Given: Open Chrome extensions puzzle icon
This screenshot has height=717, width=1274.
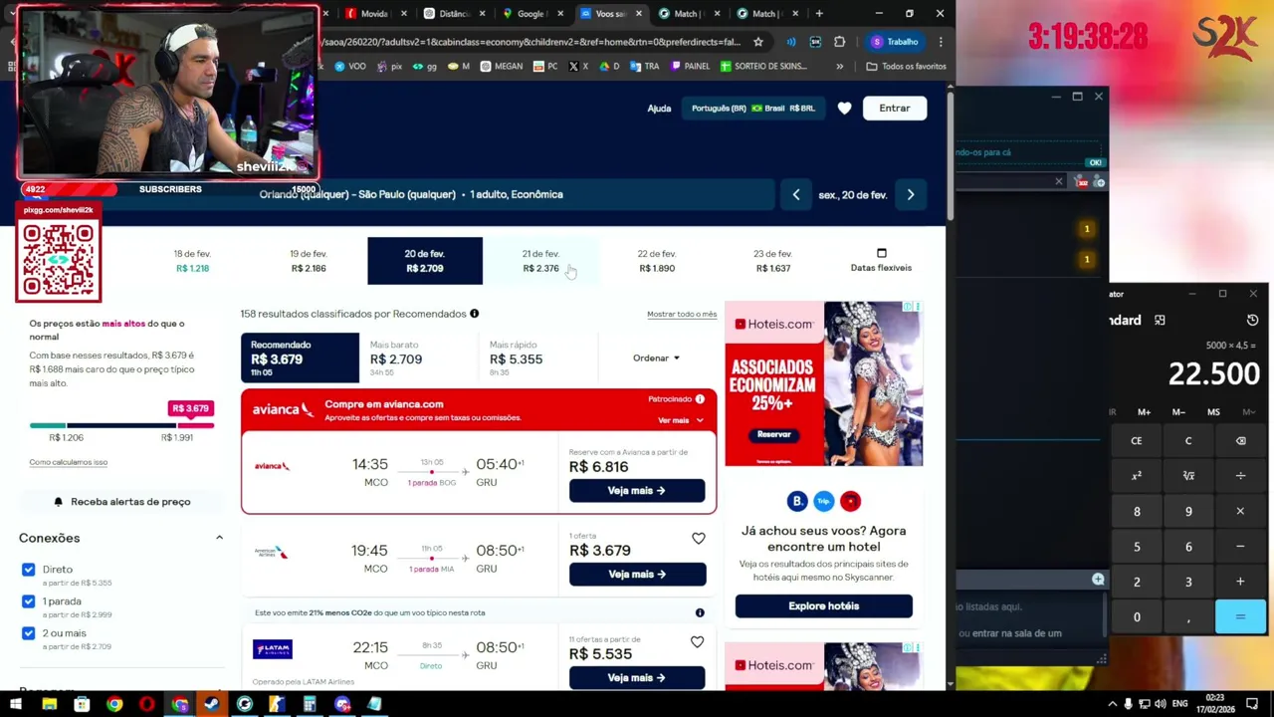Looking at the screenshot, I should [839, 42].
